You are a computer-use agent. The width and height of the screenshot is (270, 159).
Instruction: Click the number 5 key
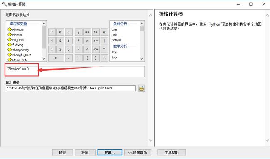point(60,41)
